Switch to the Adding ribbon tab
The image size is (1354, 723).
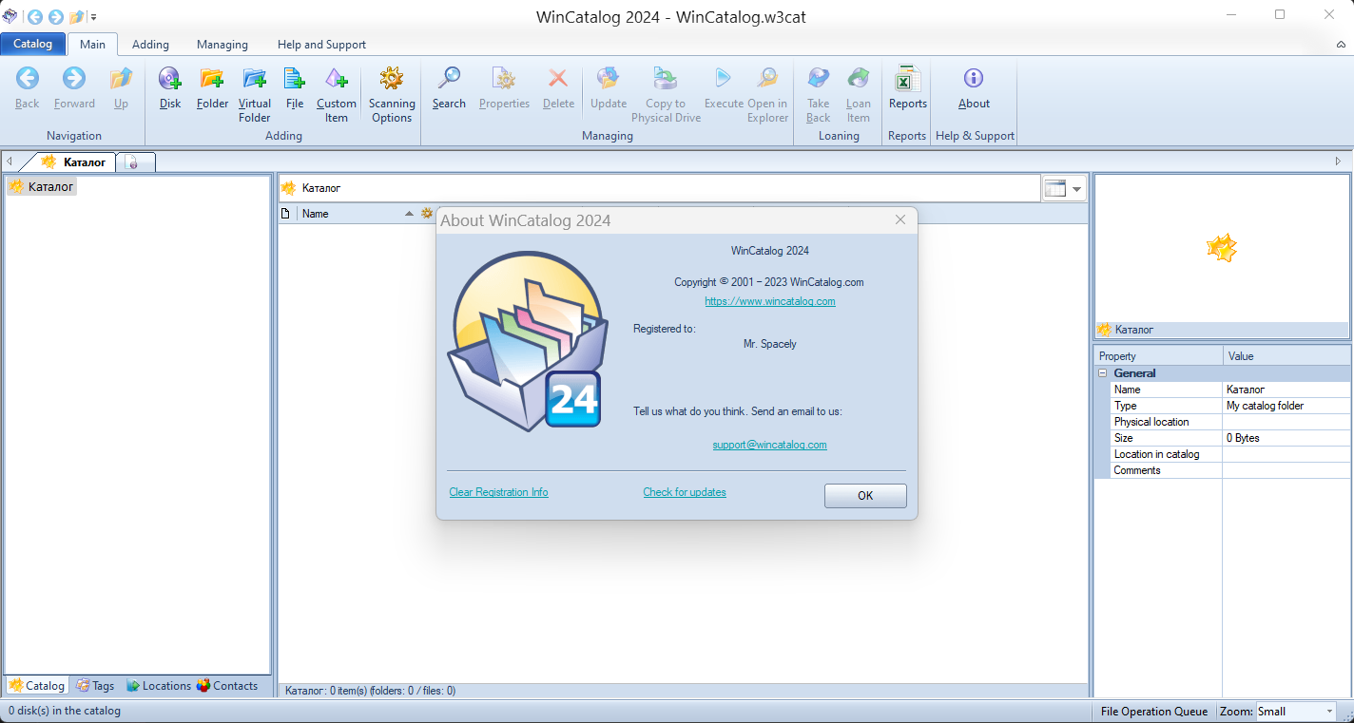pos(150,44)
